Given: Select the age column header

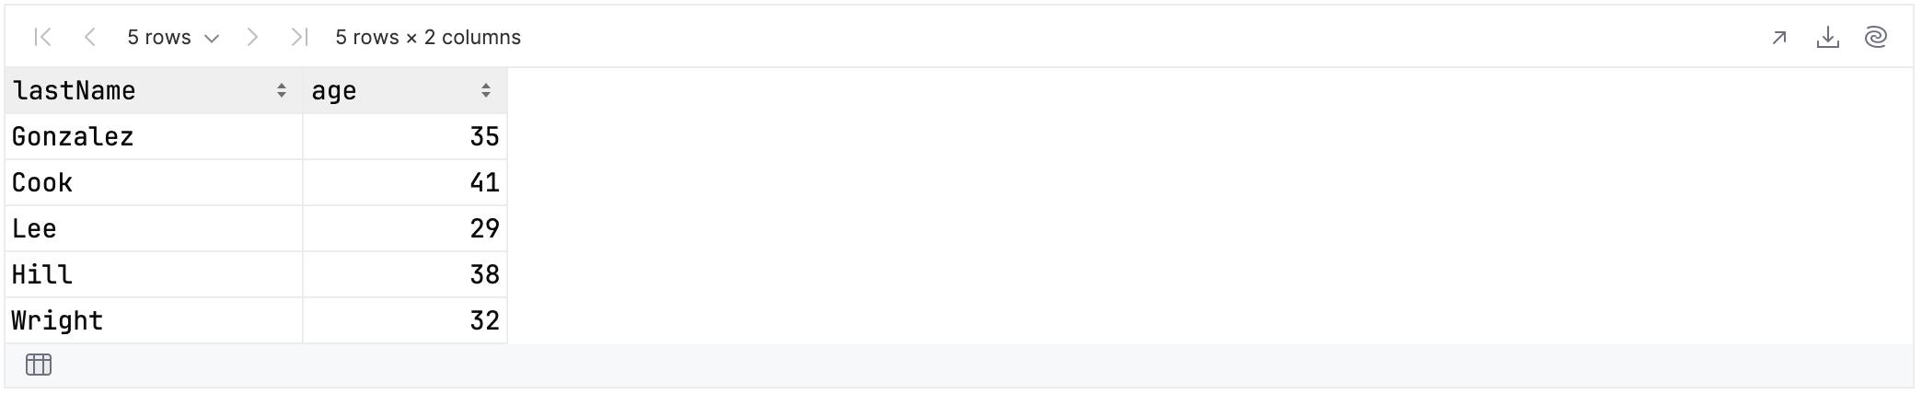Looking at the screenshot, I should 405,90.
